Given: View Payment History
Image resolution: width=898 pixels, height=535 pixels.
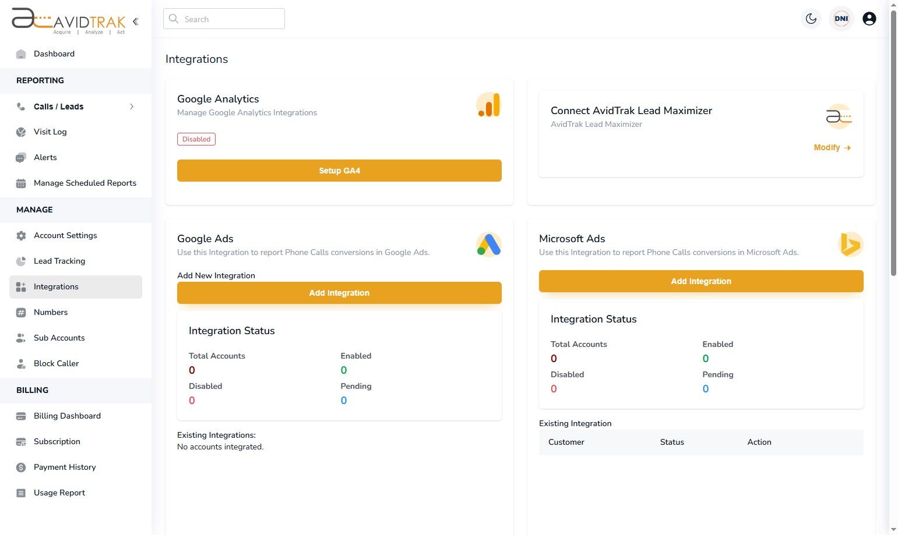Looking at the screenshot, I should click(x=65, y=467).
